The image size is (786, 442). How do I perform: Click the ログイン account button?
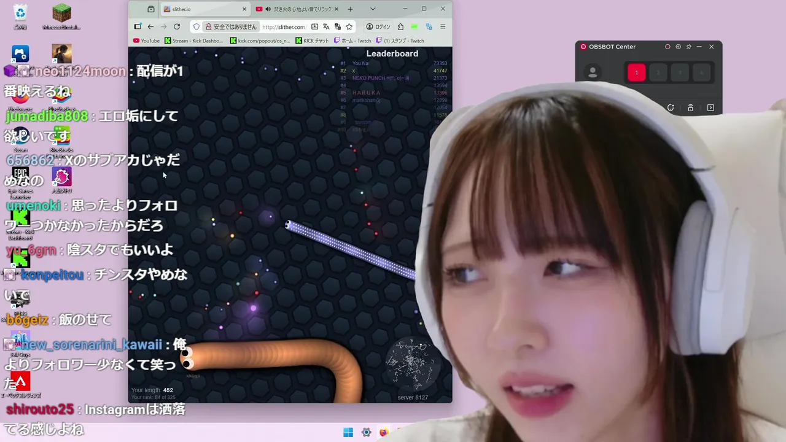coord(378,27)
